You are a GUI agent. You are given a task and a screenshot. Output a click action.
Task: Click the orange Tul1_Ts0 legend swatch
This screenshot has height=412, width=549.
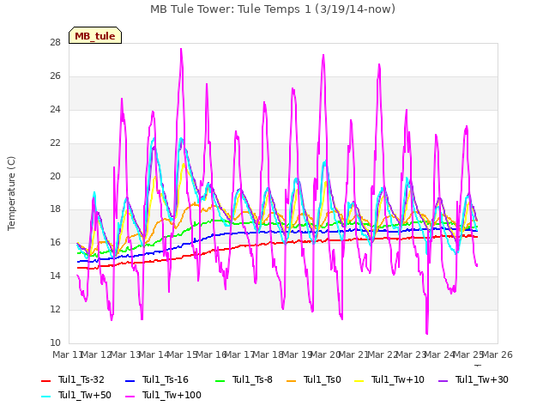(x=291, y=380)
